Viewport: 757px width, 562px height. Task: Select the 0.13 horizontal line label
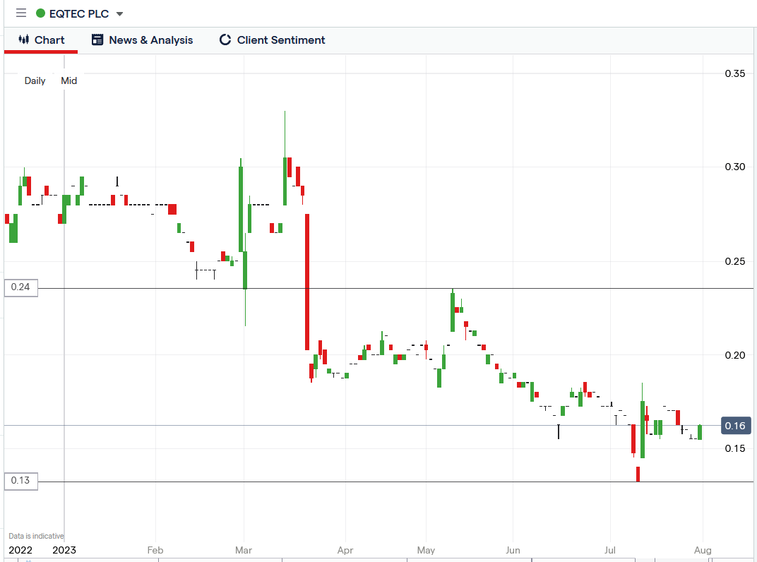[x=20, y=481]
